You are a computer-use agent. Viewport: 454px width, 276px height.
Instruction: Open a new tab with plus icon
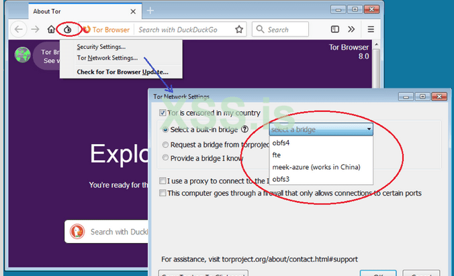click(x=150, y=11)
